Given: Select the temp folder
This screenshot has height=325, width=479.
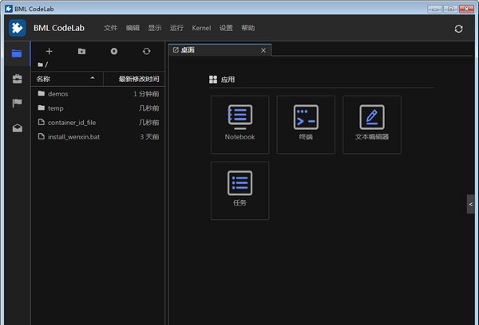Looking at the screenshot, I should (97, 108).
